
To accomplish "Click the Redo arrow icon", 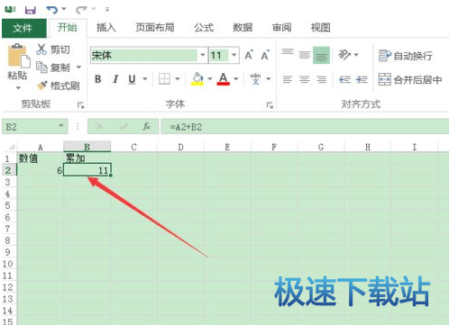I will [81, 10].
